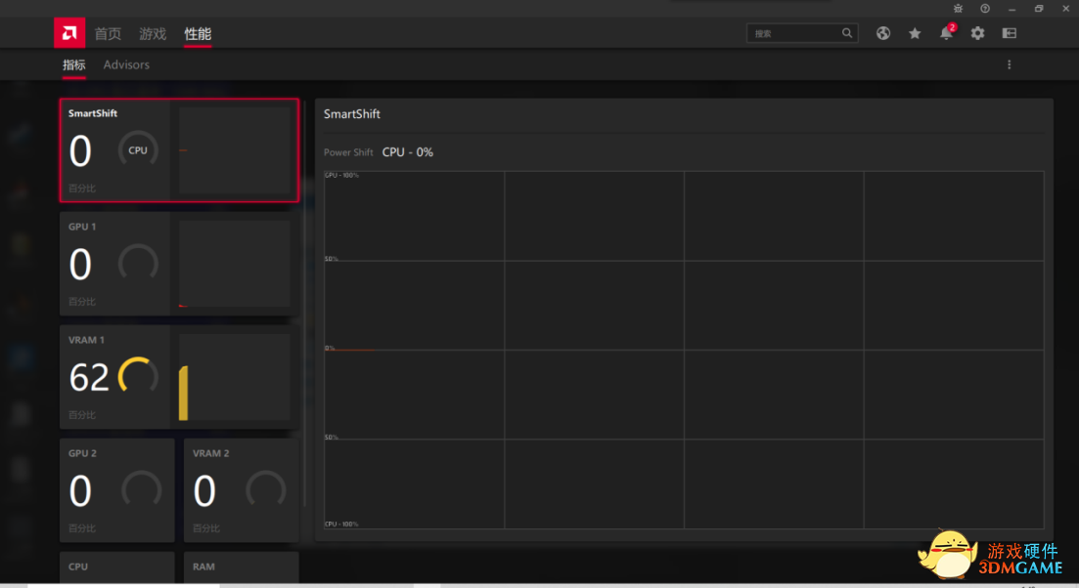
Task: Open the 首页 home tab
Action: 108,33
